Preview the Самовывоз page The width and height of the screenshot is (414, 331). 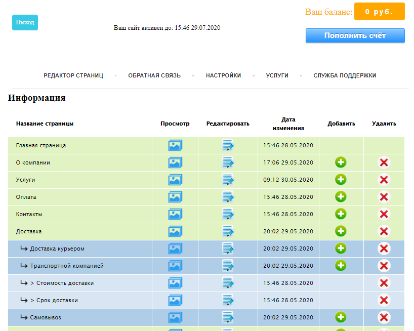coord(175,317)
